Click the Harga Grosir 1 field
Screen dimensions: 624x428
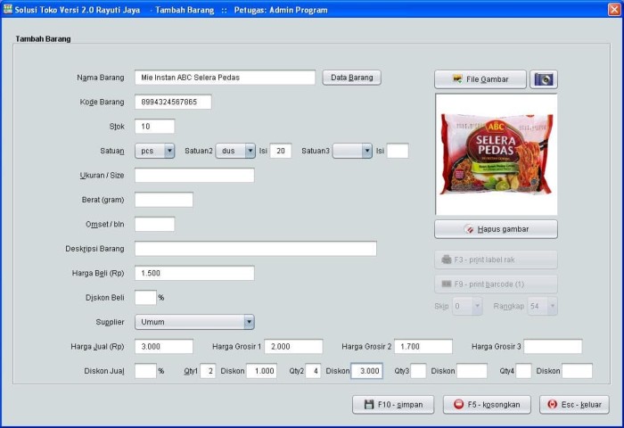pos(293,346)
